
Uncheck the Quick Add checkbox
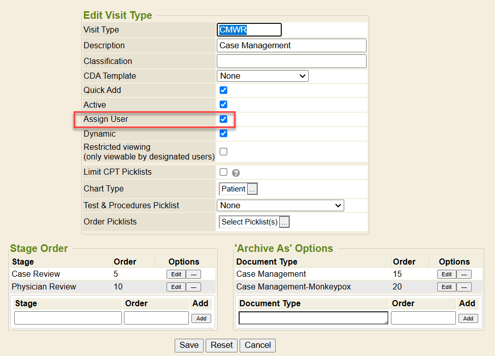[x=223, y=90]
